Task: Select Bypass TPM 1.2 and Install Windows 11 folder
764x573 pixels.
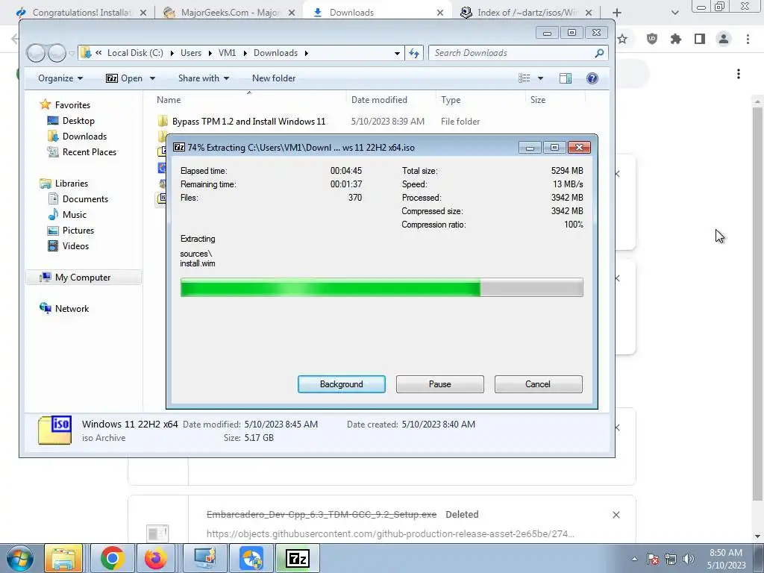Action: point(248,122)
